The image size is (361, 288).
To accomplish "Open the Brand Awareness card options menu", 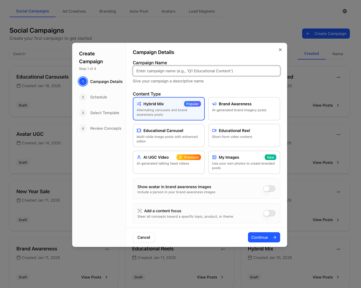I will coord(107,249).
